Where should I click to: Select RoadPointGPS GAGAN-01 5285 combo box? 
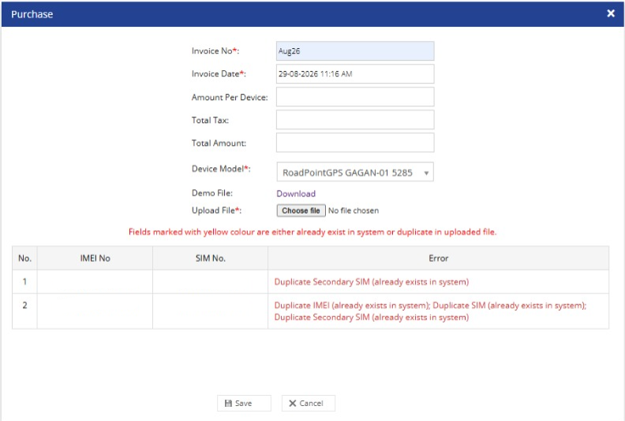[x=355, y=172]
